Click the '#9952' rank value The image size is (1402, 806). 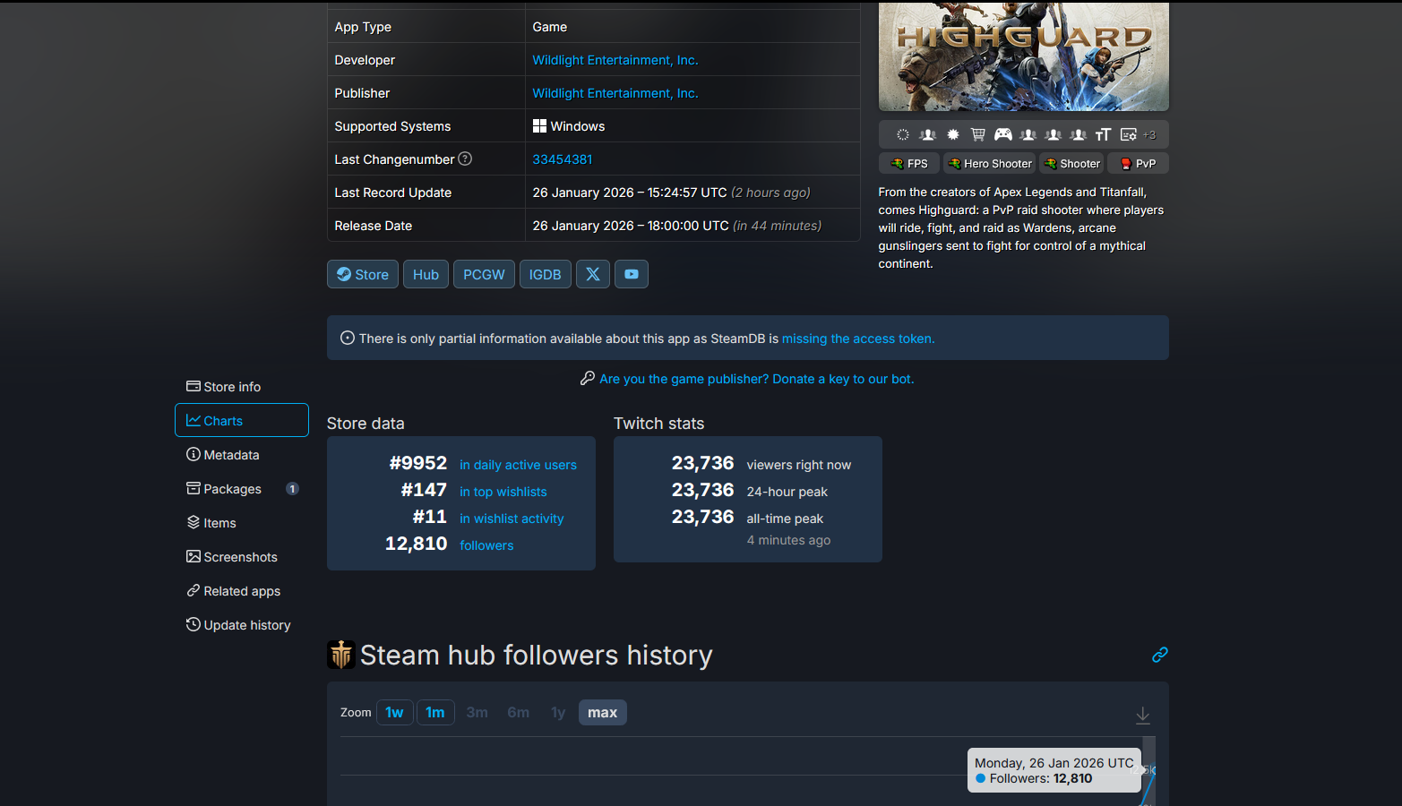coord(418,463)
